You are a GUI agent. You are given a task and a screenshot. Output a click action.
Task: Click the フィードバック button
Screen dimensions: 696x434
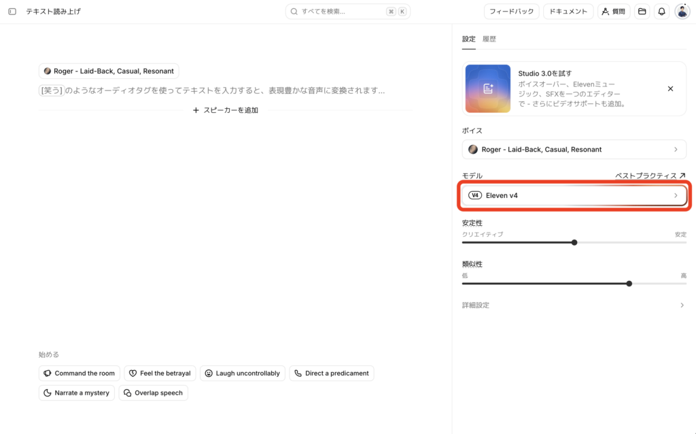(x=511, y=12)
